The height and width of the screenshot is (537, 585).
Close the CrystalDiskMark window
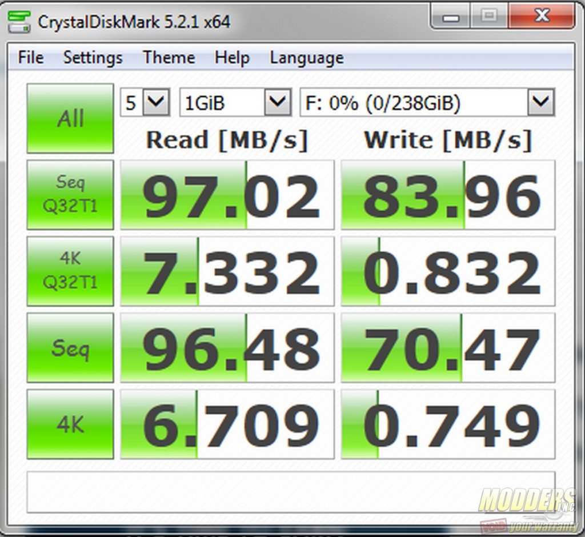[x=542, y=17]
